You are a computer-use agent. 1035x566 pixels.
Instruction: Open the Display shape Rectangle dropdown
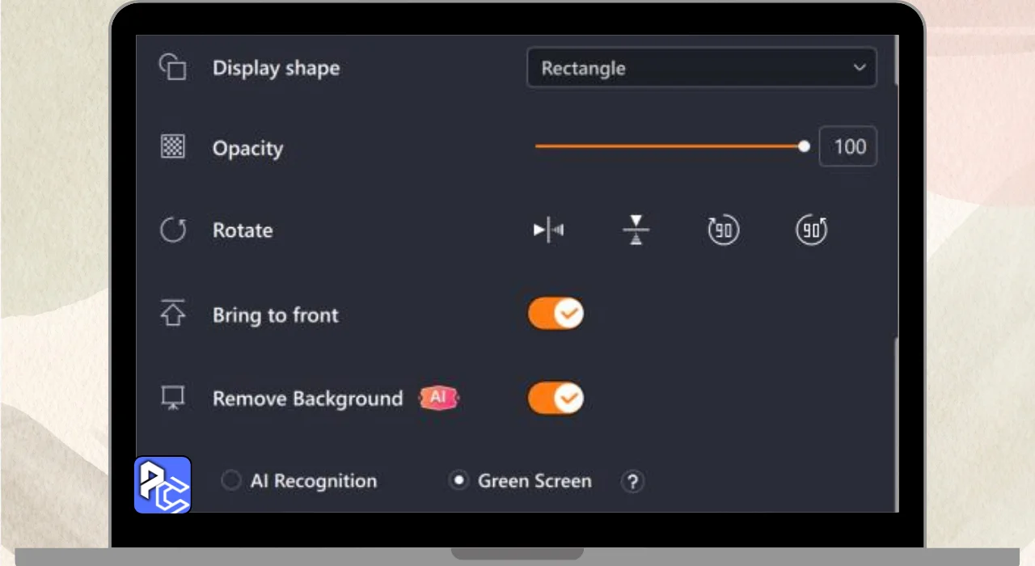pyautogui.click(x=700, y=68)
